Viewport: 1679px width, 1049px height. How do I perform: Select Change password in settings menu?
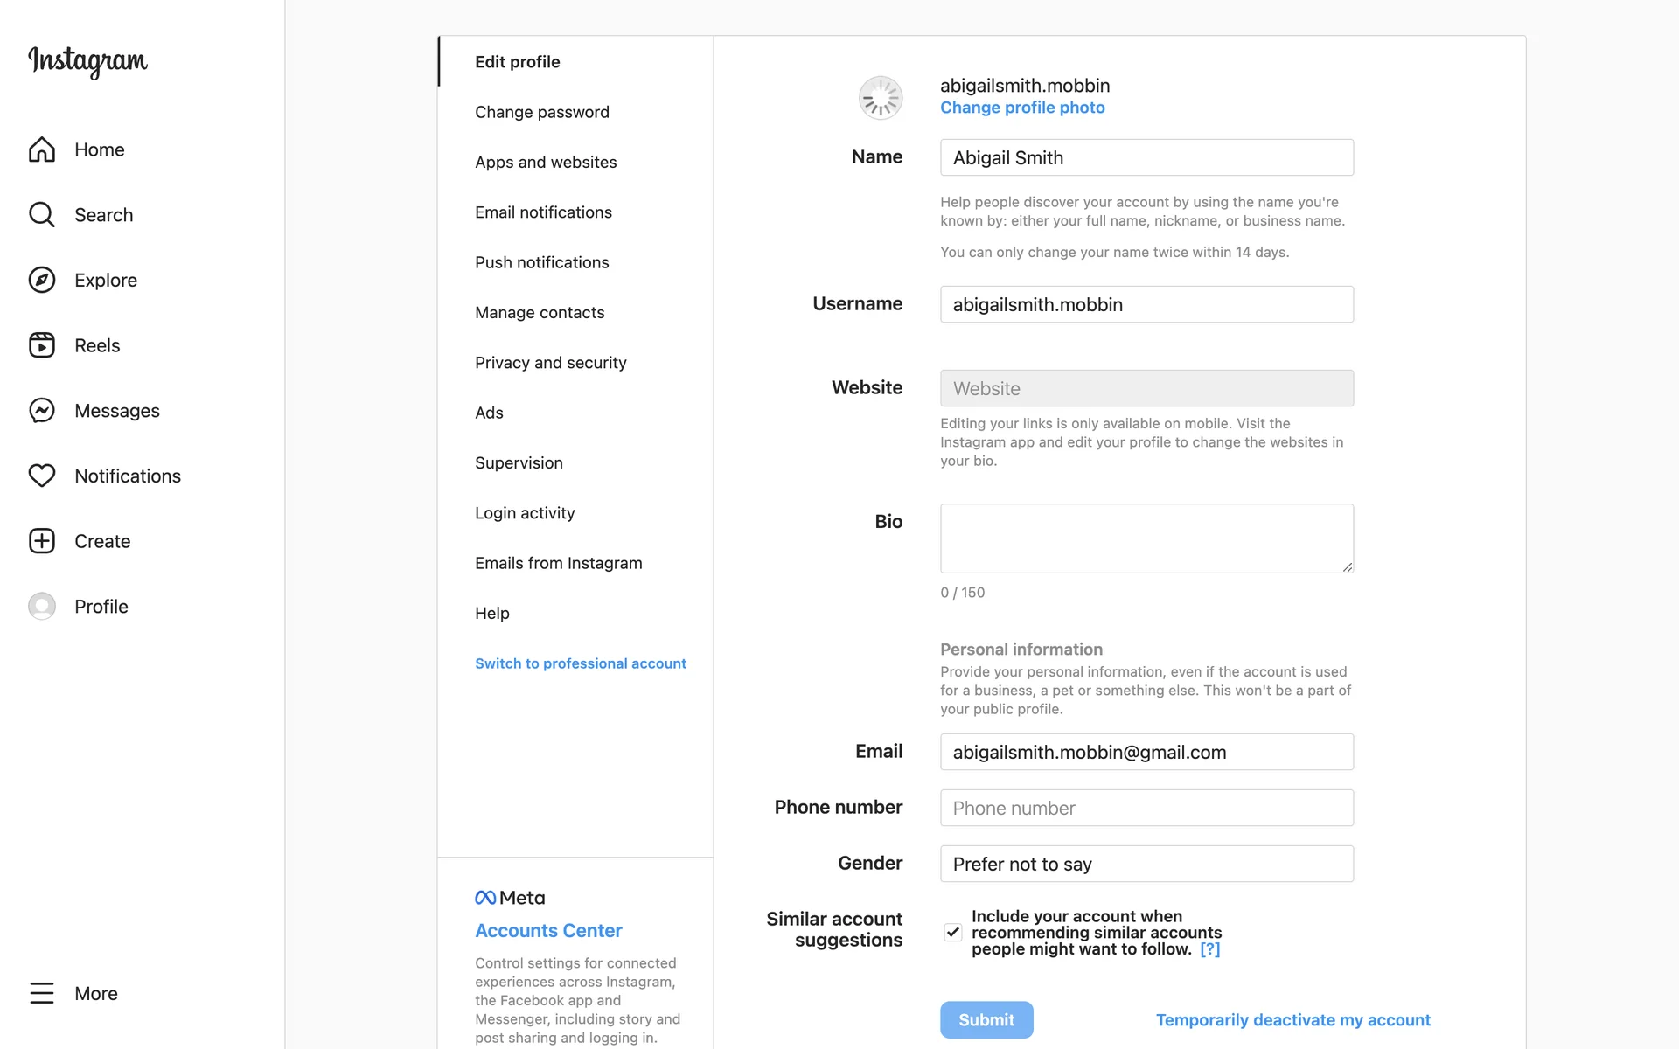(541, 112)
